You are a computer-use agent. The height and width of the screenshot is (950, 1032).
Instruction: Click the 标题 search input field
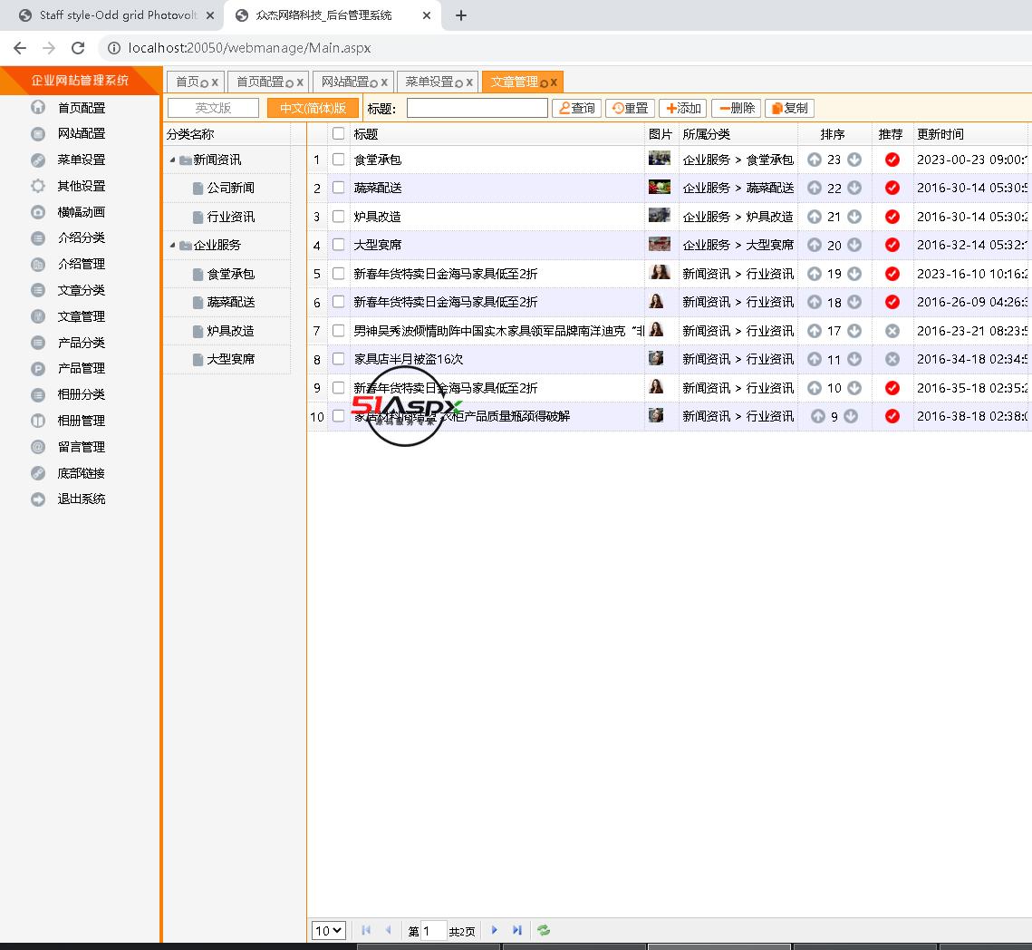tap(477, 108)
